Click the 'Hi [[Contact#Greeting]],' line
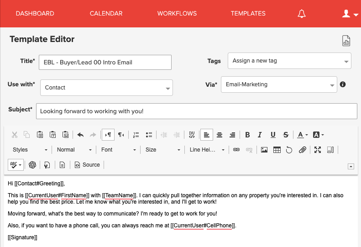The width and height of the screenshot is (361, 247). pyautogui.click(x=37, y=184)
